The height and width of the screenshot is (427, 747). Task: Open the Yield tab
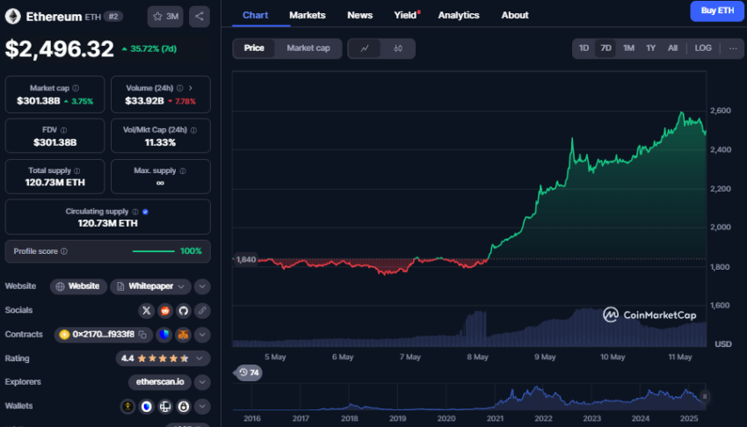(405, 15)
